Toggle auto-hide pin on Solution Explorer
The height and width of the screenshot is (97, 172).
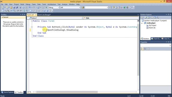tap(168, 15)
